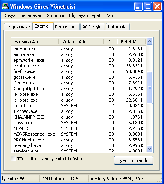
Task: Select the gdtask.exe process
Action: 79,77
